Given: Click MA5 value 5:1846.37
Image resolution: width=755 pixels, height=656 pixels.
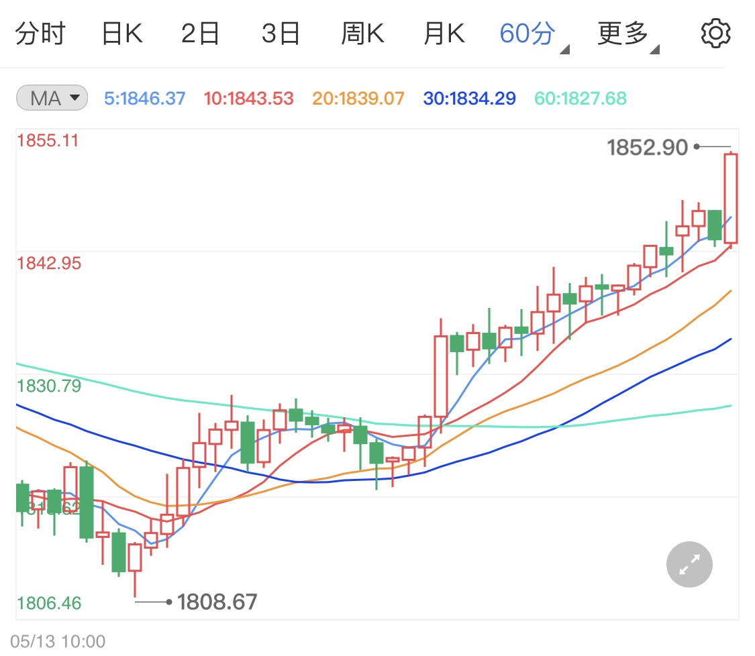Looking at the screenshot, I should click(144, 98).
